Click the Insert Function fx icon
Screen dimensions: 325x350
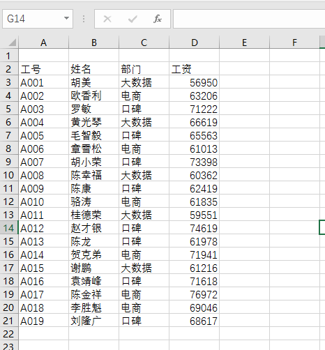tap(158, 19)
